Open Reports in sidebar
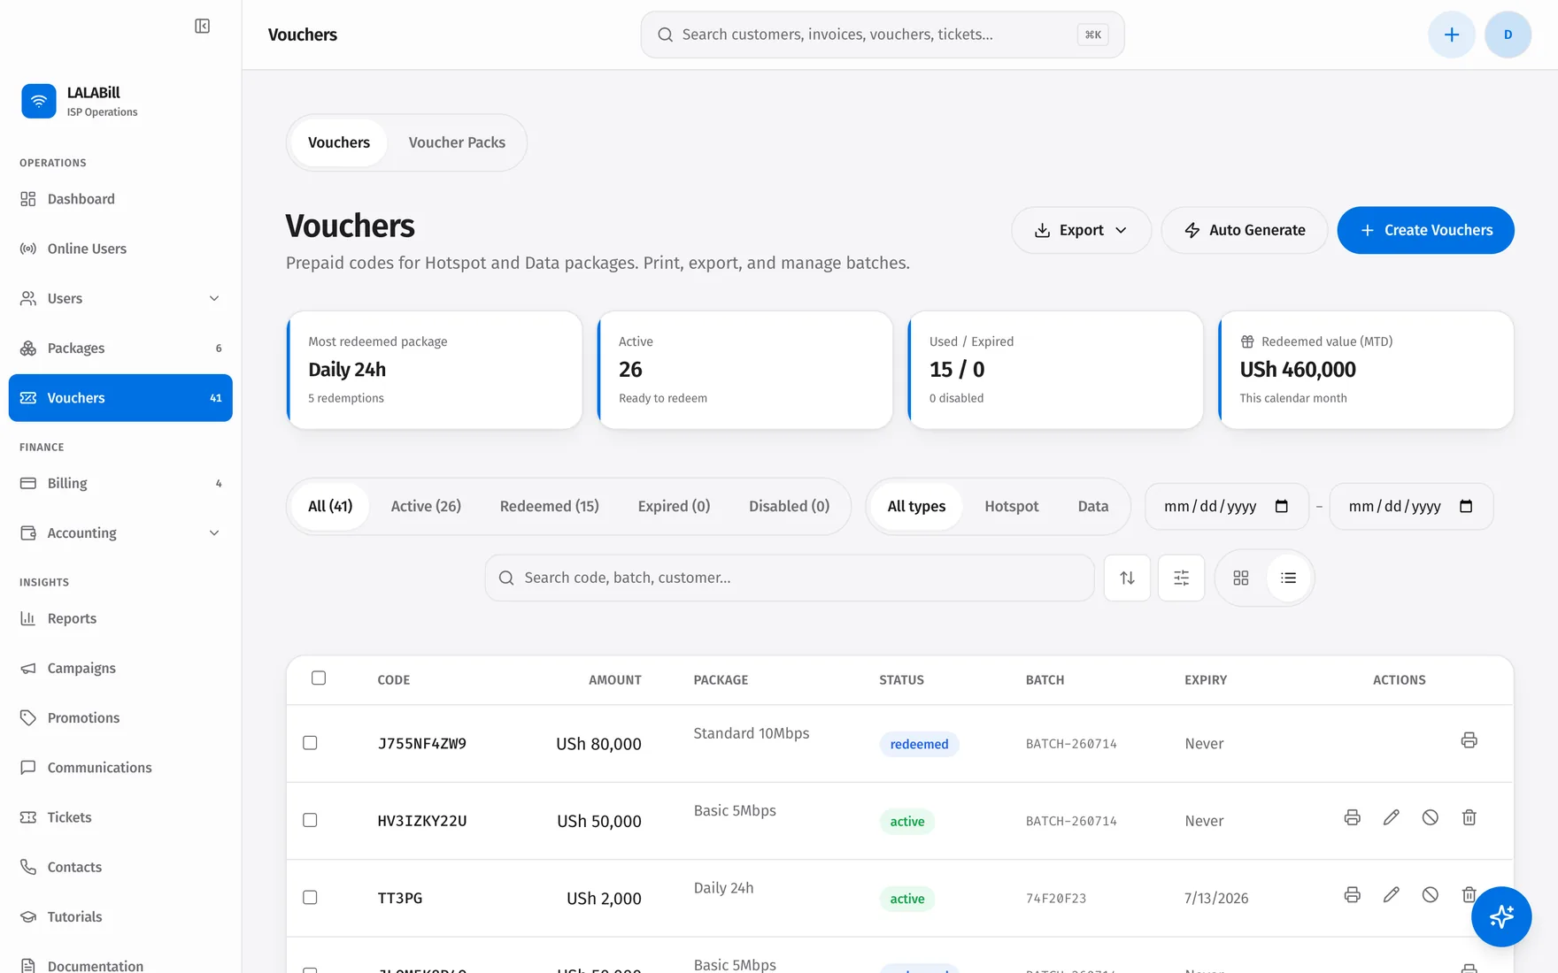 click(120, 618)
